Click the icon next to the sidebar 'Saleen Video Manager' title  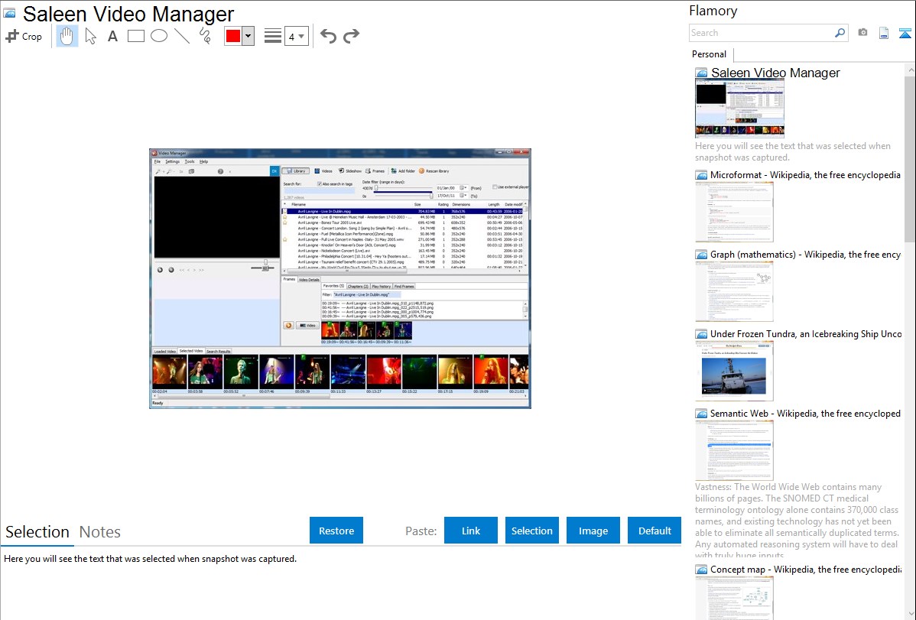[x=701, y=73]
